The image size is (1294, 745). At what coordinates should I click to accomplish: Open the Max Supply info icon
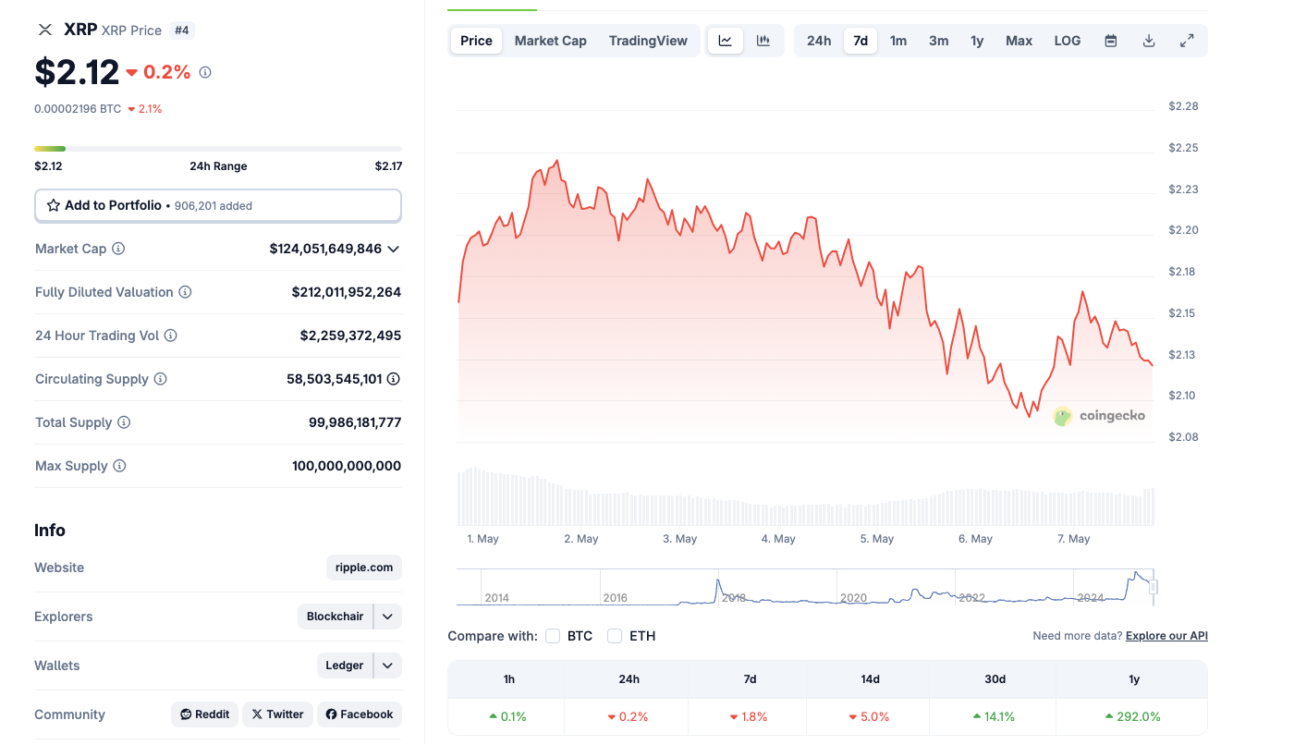pos(119,466)
